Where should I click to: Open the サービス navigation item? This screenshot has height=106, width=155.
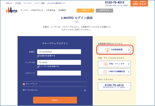[24, 10]
